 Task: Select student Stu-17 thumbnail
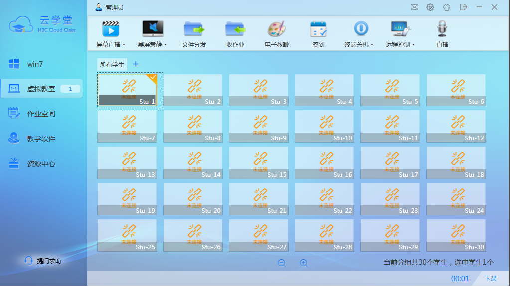click(x=390, y=163)
